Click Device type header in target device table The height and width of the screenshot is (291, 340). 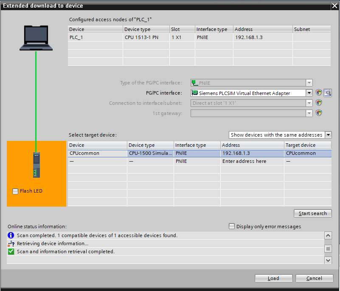coord(151,145)
